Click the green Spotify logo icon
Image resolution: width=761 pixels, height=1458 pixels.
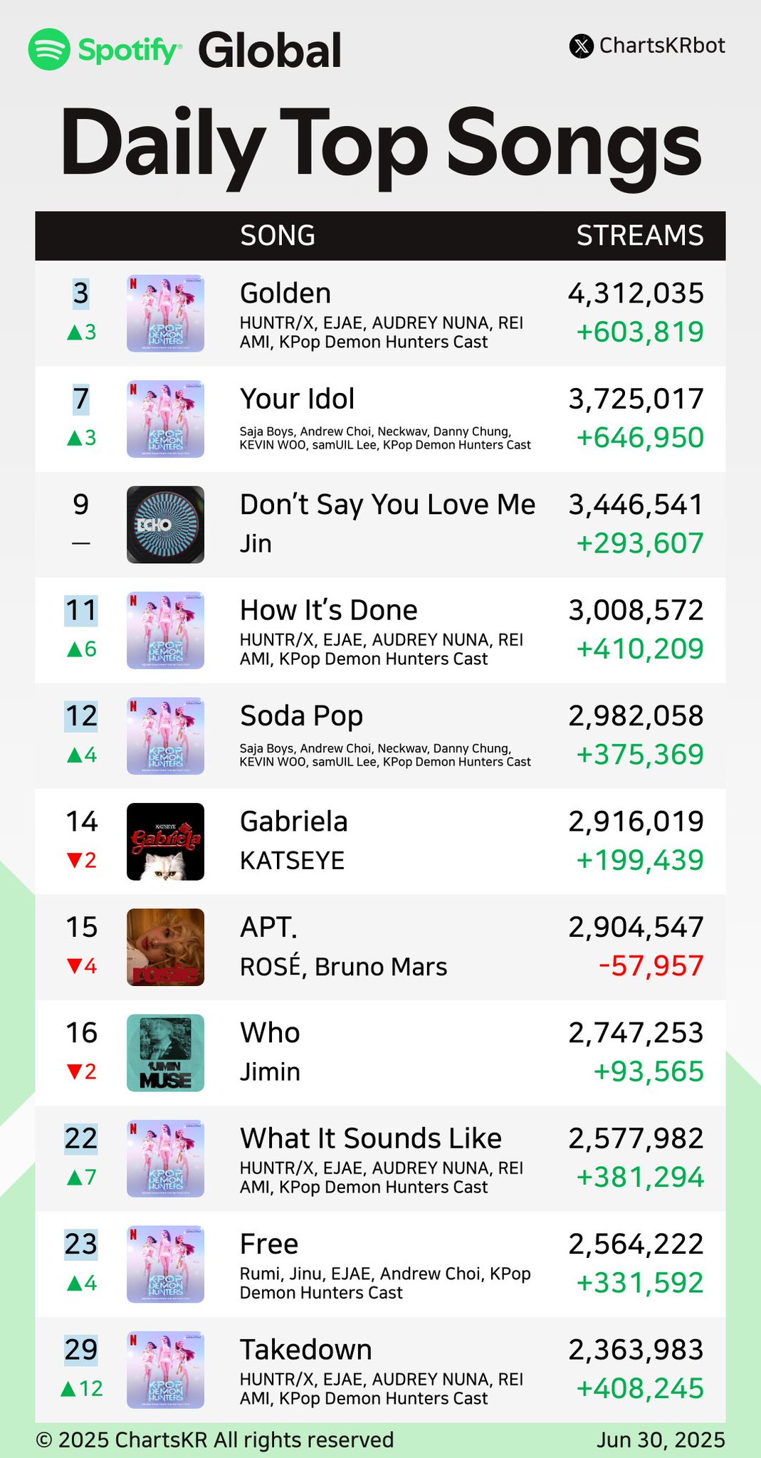[x=49, y=49]
